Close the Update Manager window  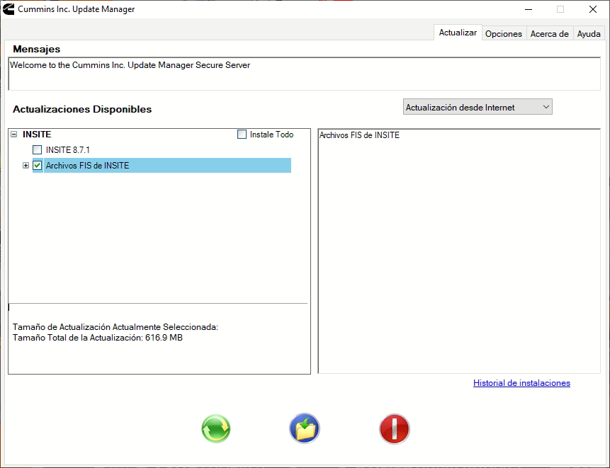[593, 9]
